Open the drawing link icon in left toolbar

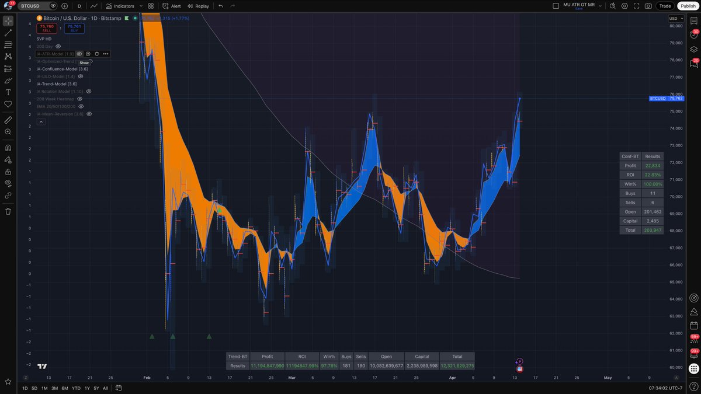pyautogui.click(x=8, y=196)
